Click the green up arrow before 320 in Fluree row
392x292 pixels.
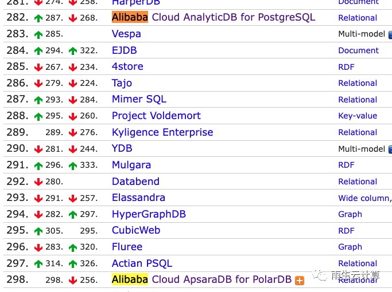pos(73,247)
